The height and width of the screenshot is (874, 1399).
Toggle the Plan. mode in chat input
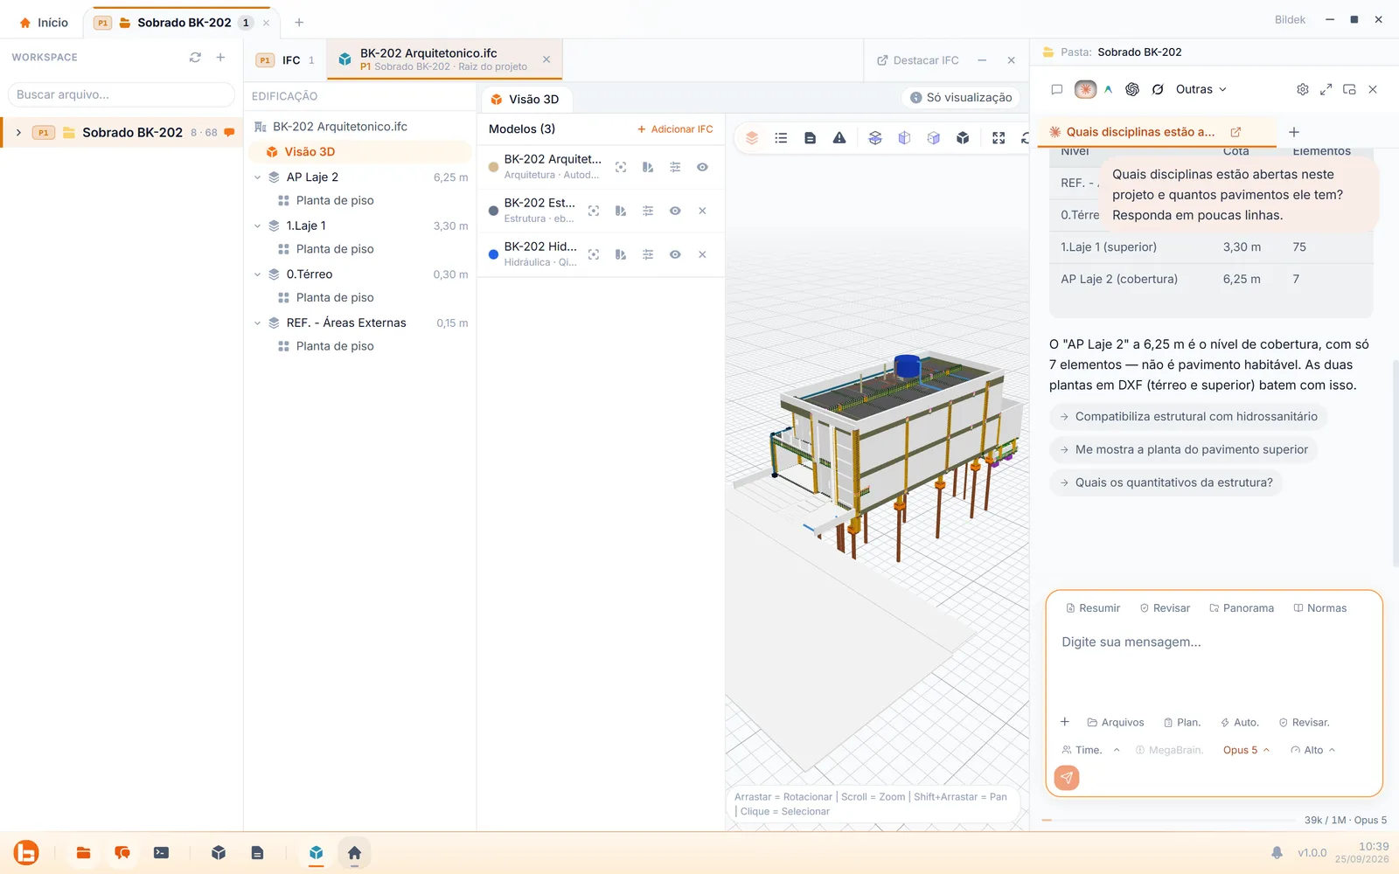point(1182,723)
